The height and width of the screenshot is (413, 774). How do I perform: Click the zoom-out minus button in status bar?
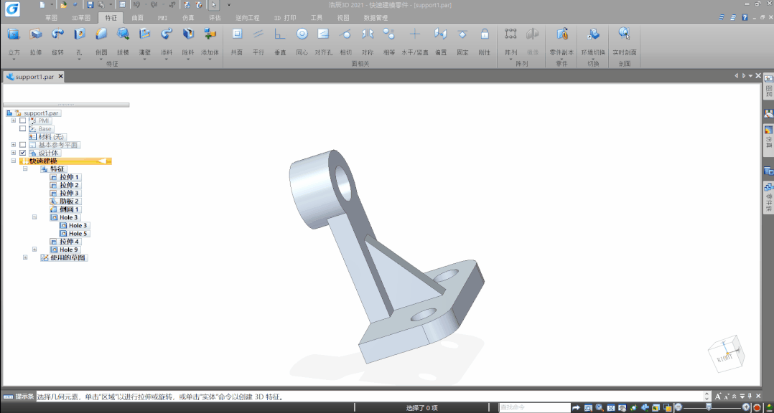(x=679, y=407)
